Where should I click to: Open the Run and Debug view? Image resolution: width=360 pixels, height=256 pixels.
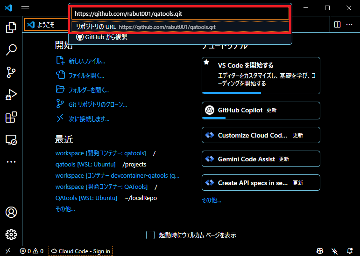click(x=11, y=95)
